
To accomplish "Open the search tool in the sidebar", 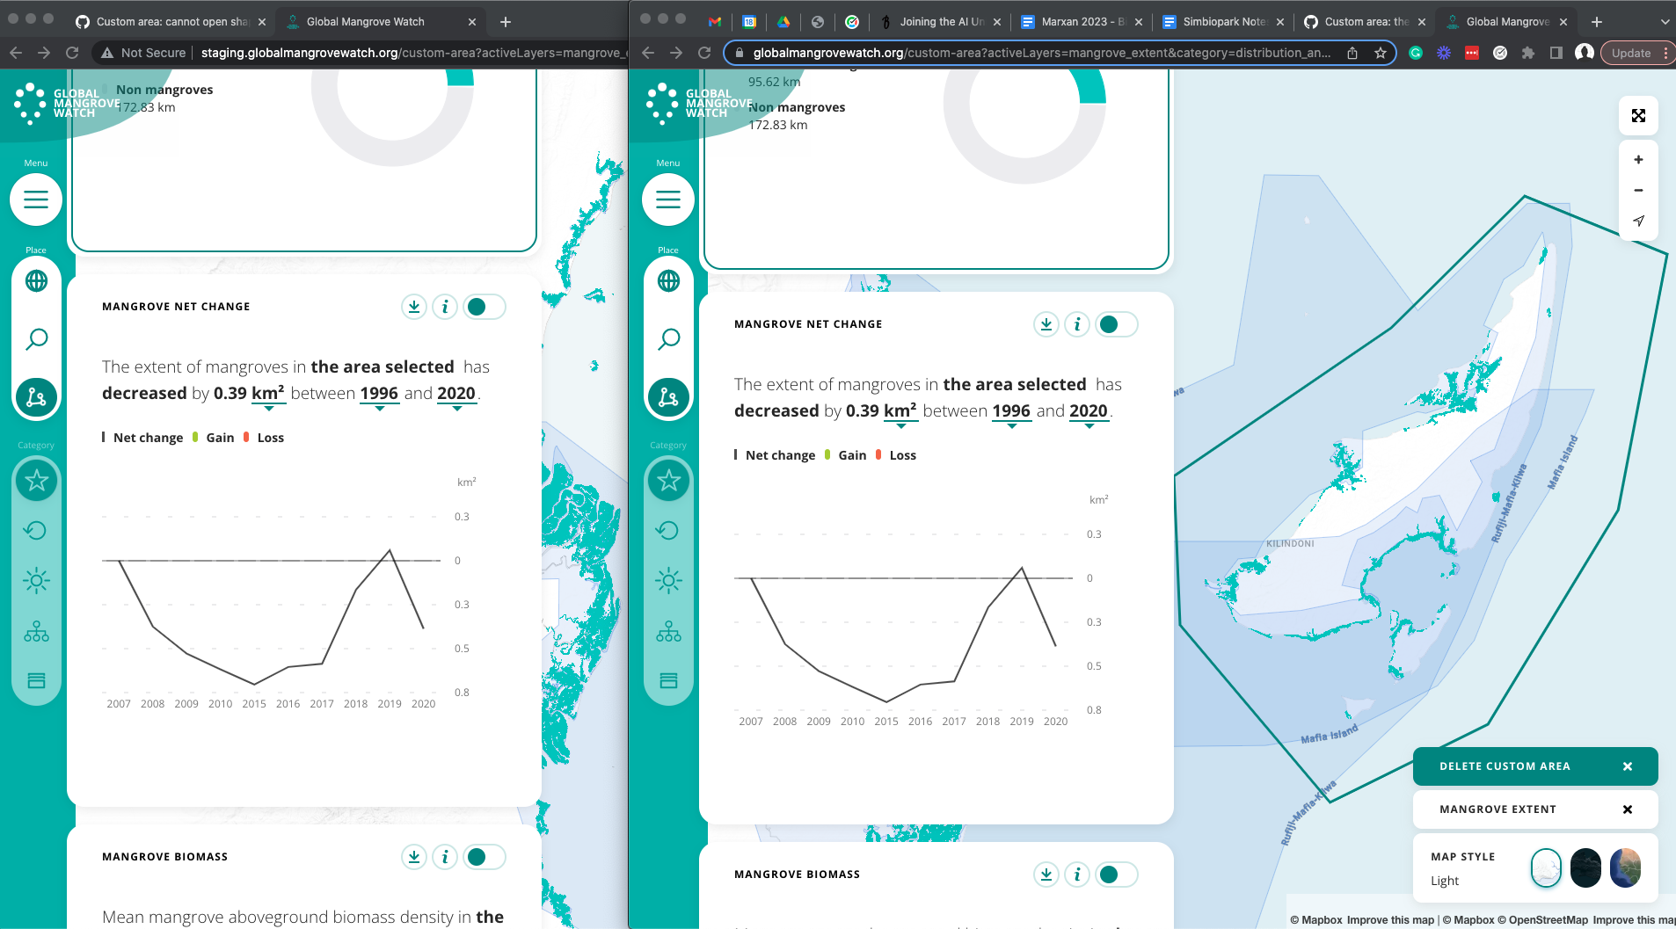I will (x=668, y=338).
